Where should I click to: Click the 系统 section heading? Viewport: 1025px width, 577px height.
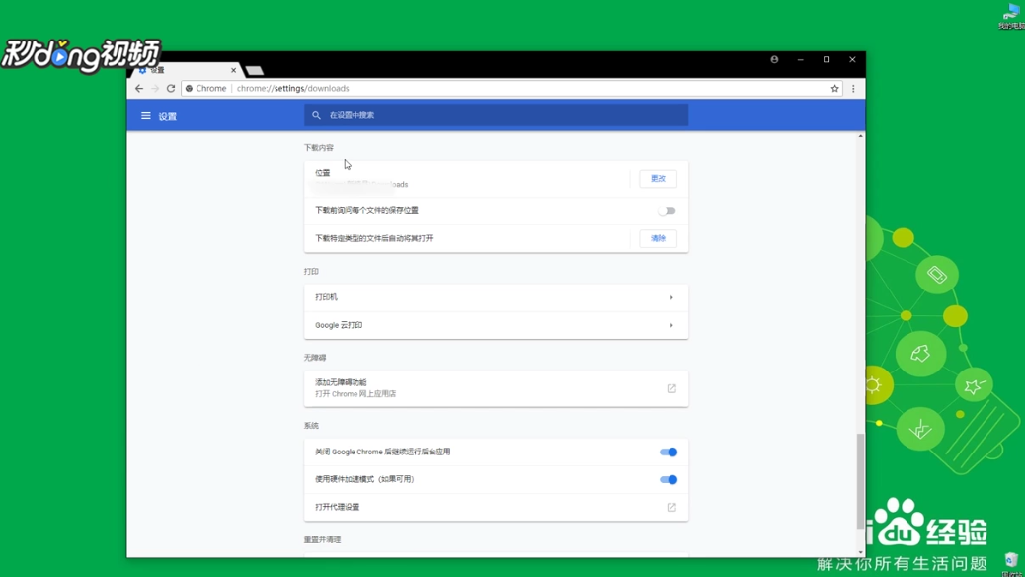point(311,426)
